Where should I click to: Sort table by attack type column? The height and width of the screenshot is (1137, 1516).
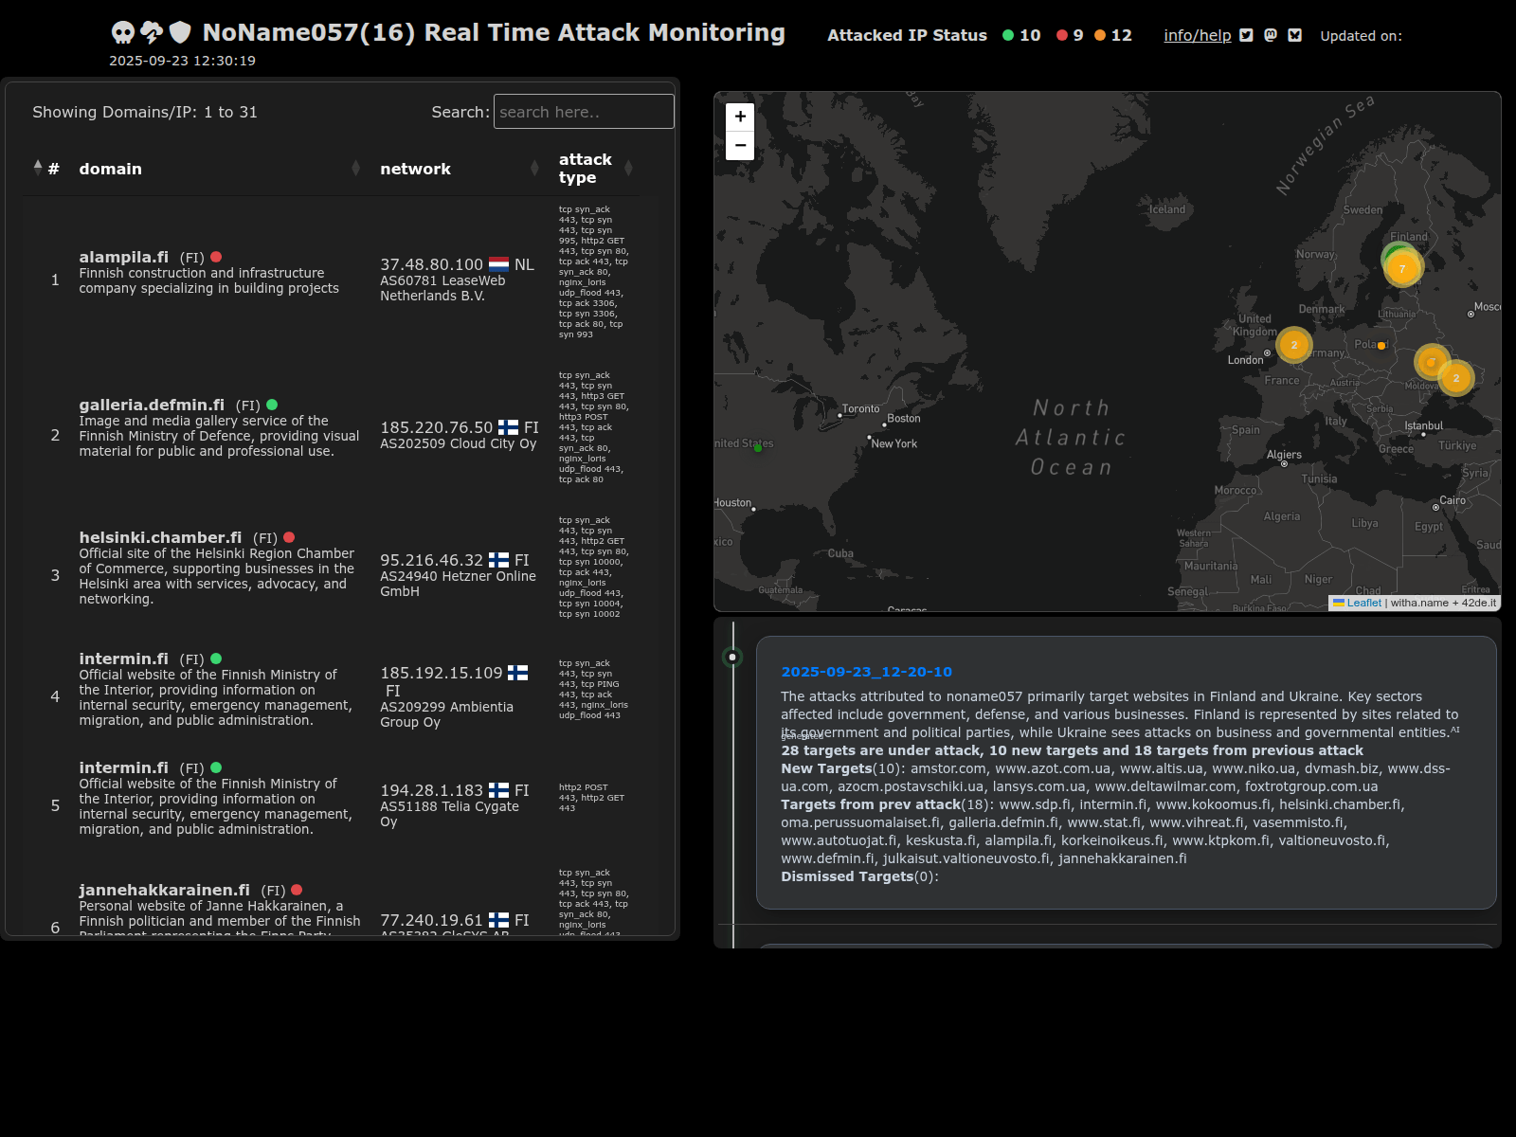tap(585, 169)
